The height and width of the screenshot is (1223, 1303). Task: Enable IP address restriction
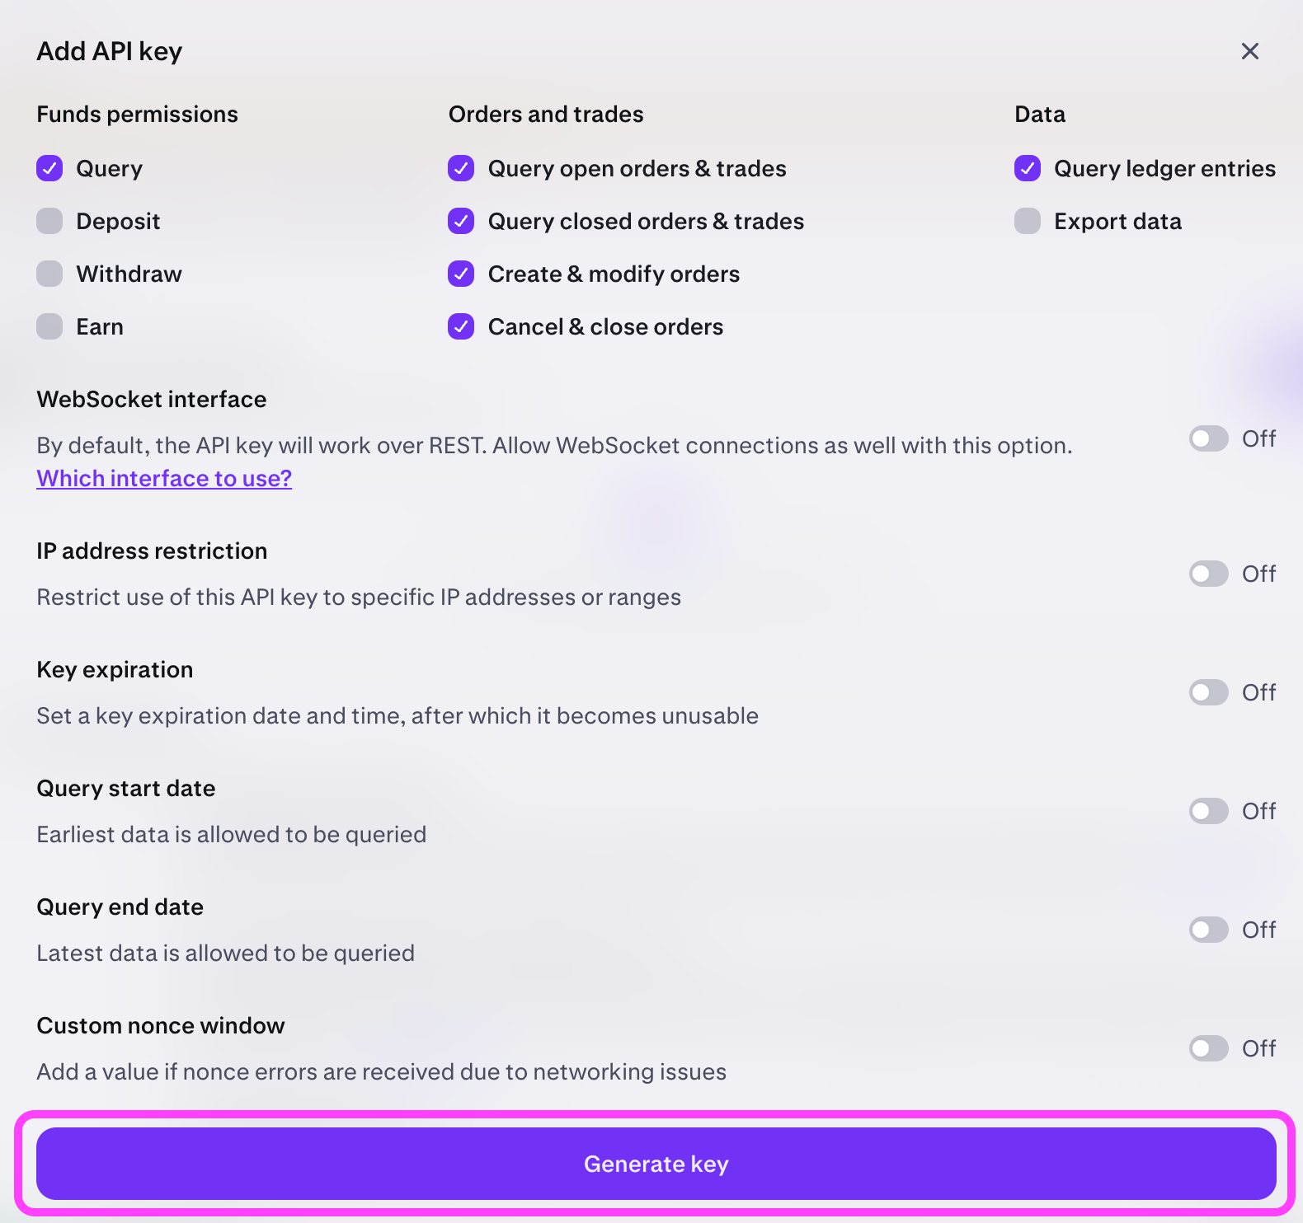click(x=1208, y=574)
